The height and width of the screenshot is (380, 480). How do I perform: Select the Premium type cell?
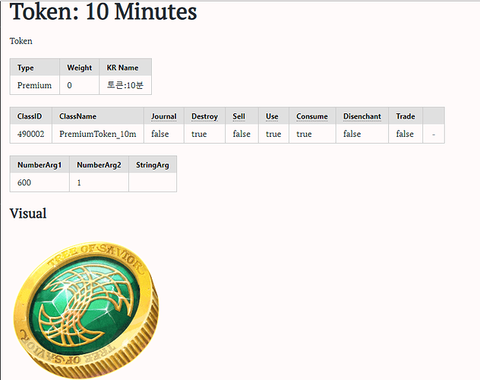tap(34, 85)
